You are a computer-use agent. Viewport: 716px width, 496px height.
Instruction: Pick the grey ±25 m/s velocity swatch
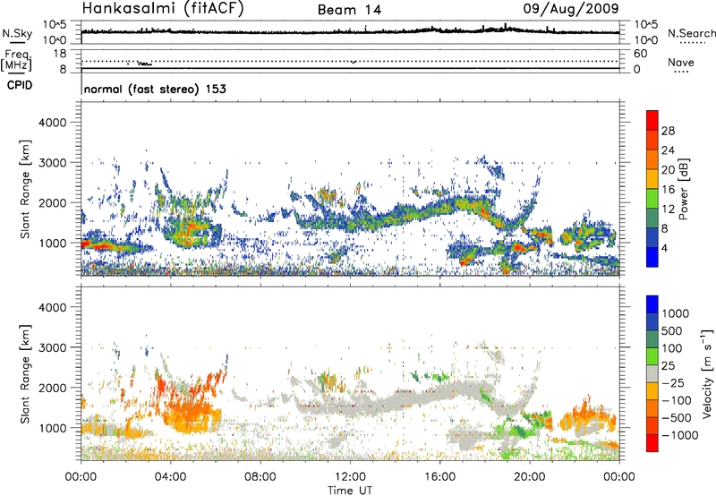pos(652,373)
